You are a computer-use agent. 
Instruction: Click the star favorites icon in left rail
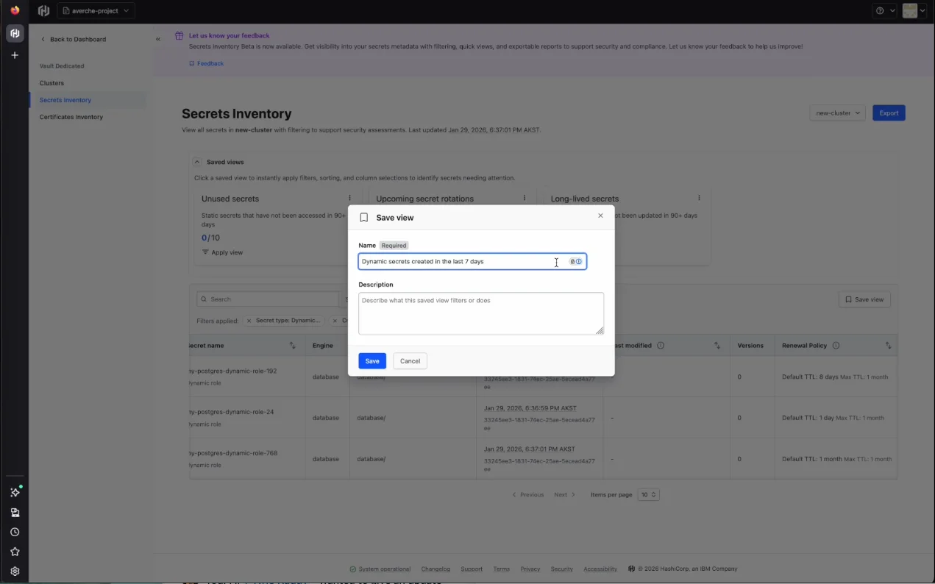point(15,552)
